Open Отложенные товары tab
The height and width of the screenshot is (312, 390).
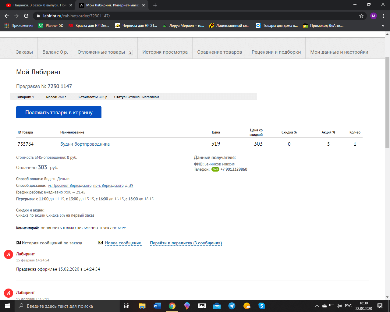[x=105, y=52]
